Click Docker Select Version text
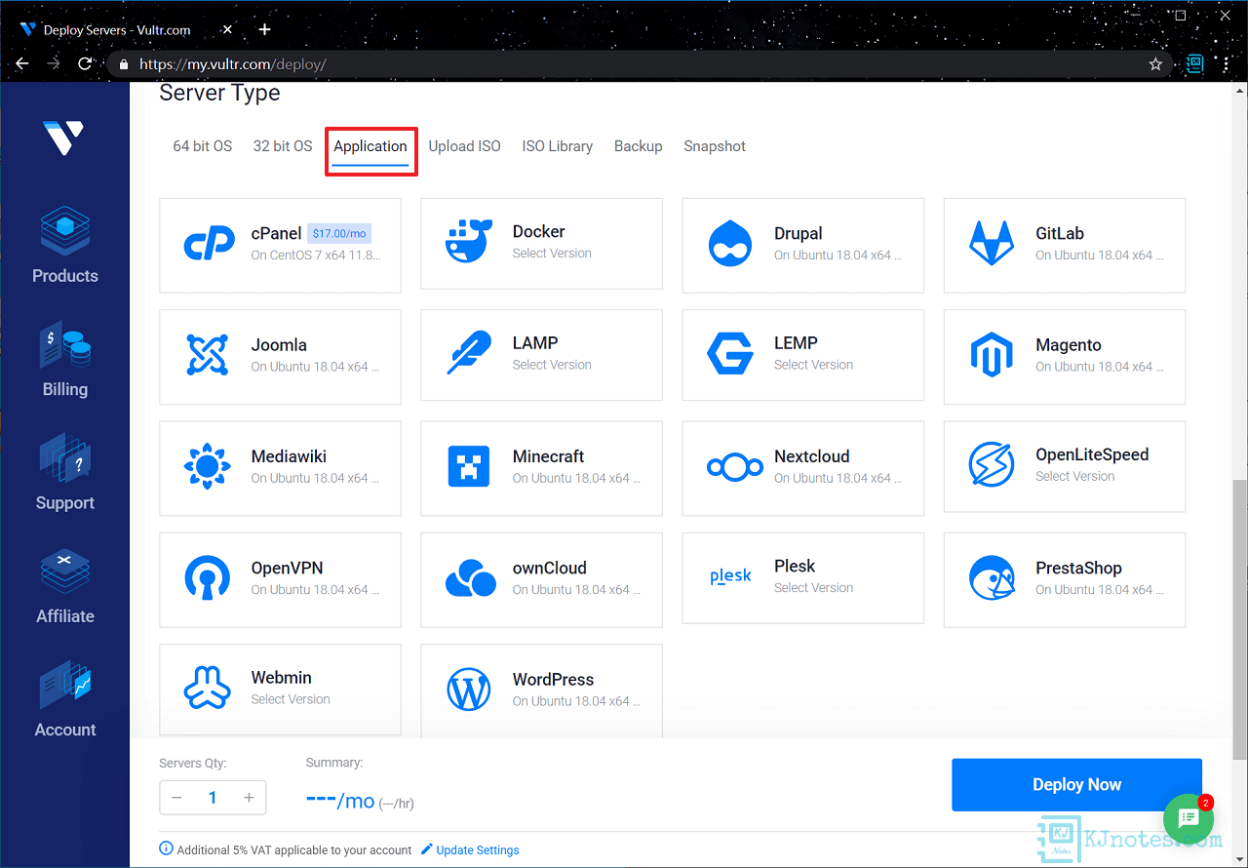The image size is (1248, 868). (x=552, y=254)
